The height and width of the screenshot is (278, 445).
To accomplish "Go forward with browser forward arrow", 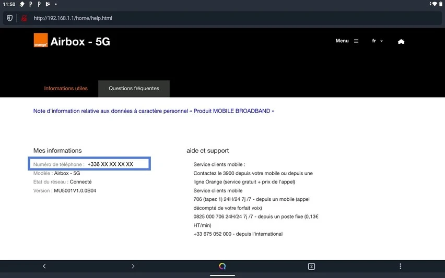I will pyautogui.click(x=133, y=266).
